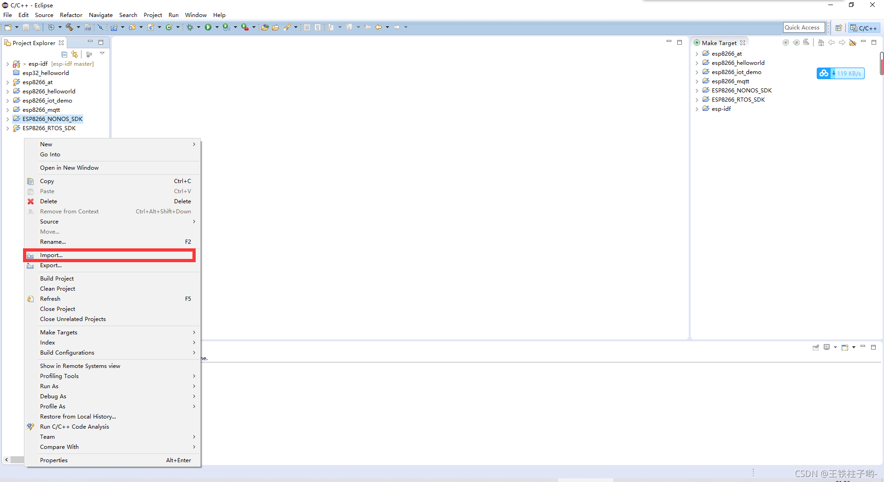
Task: Toggle Show Whitespace Characters
Action: (318, 28)
